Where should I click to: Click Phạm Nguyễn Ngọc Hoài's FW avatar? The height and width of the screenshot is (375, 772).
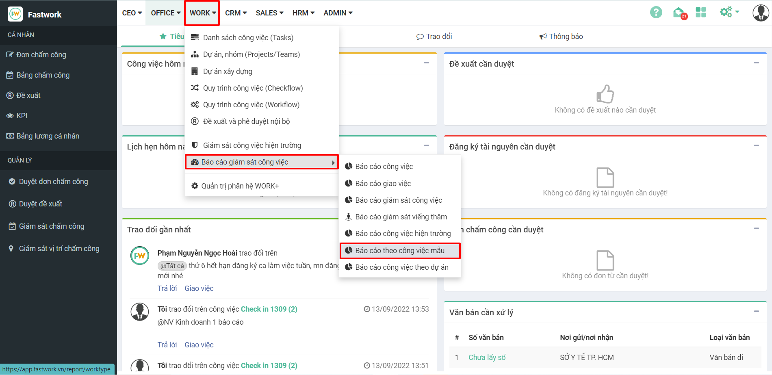[x=140, y=256]
